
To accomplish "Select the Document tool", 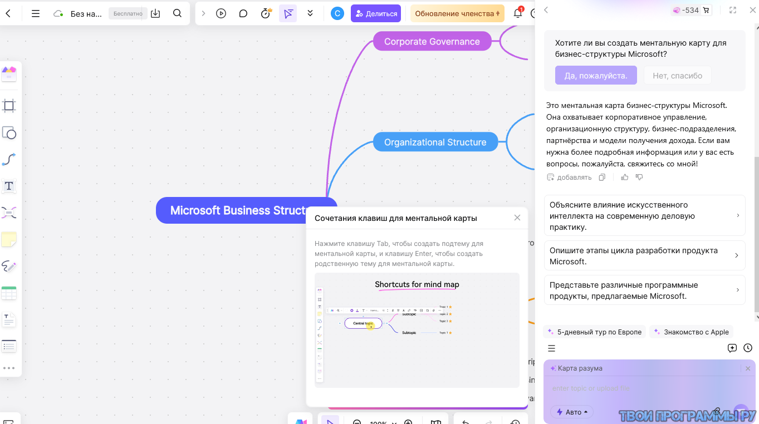I will (x=9, y=320).
